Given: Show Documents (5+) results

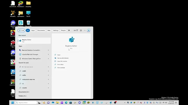Looking at the screenshot, I should [24, 92].
